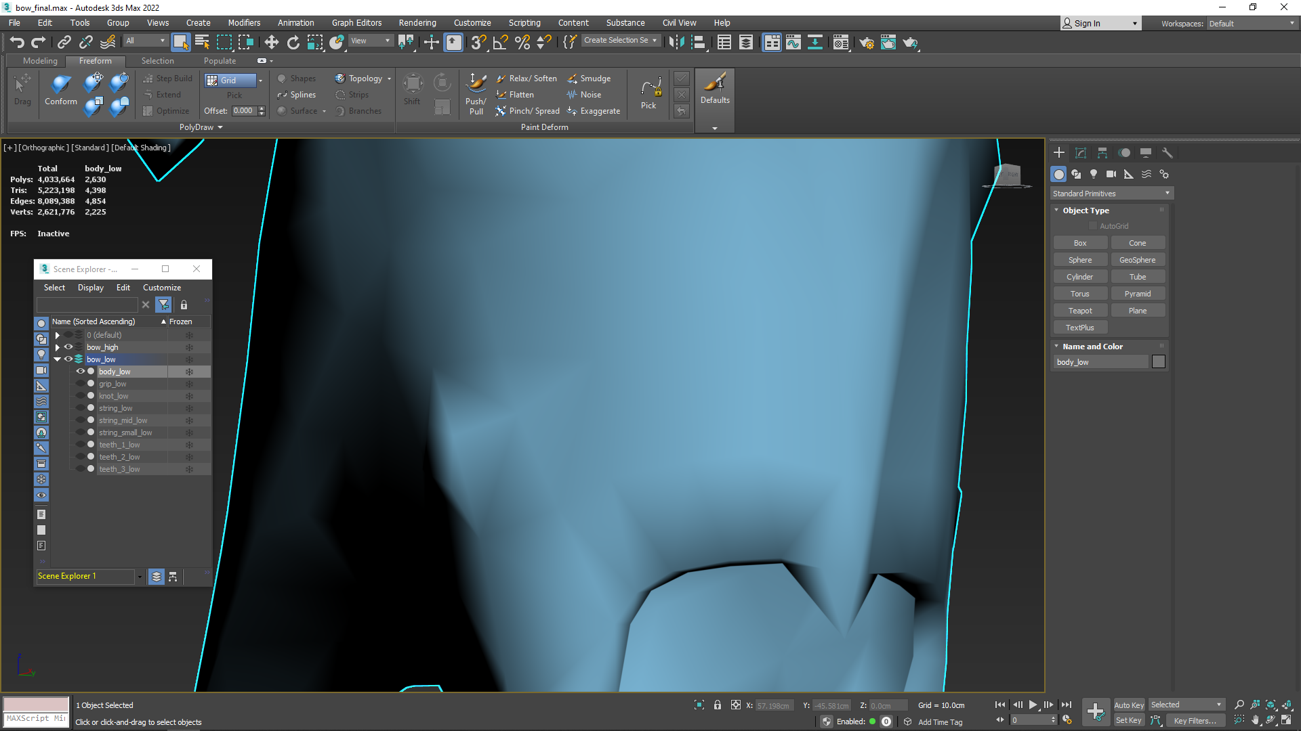Activate the Select Object tool
The width and height of the screenshot is (1301, 731).
180,42
